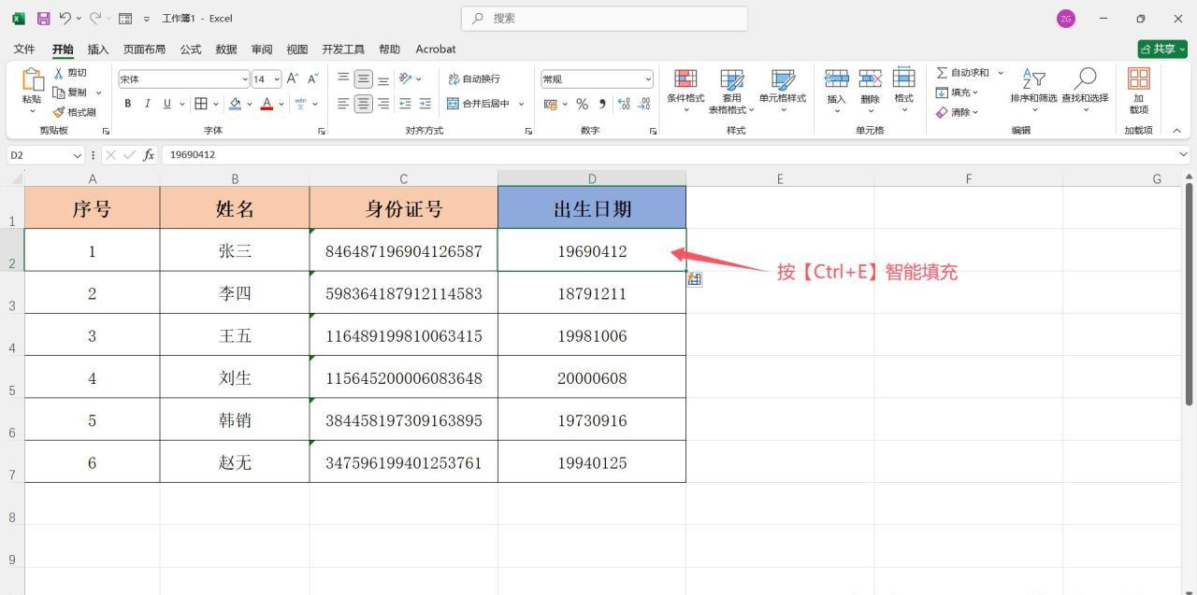Click the 共享 (Share) button
This screenshot has height=595, width=1197.
click(1162, 49)
